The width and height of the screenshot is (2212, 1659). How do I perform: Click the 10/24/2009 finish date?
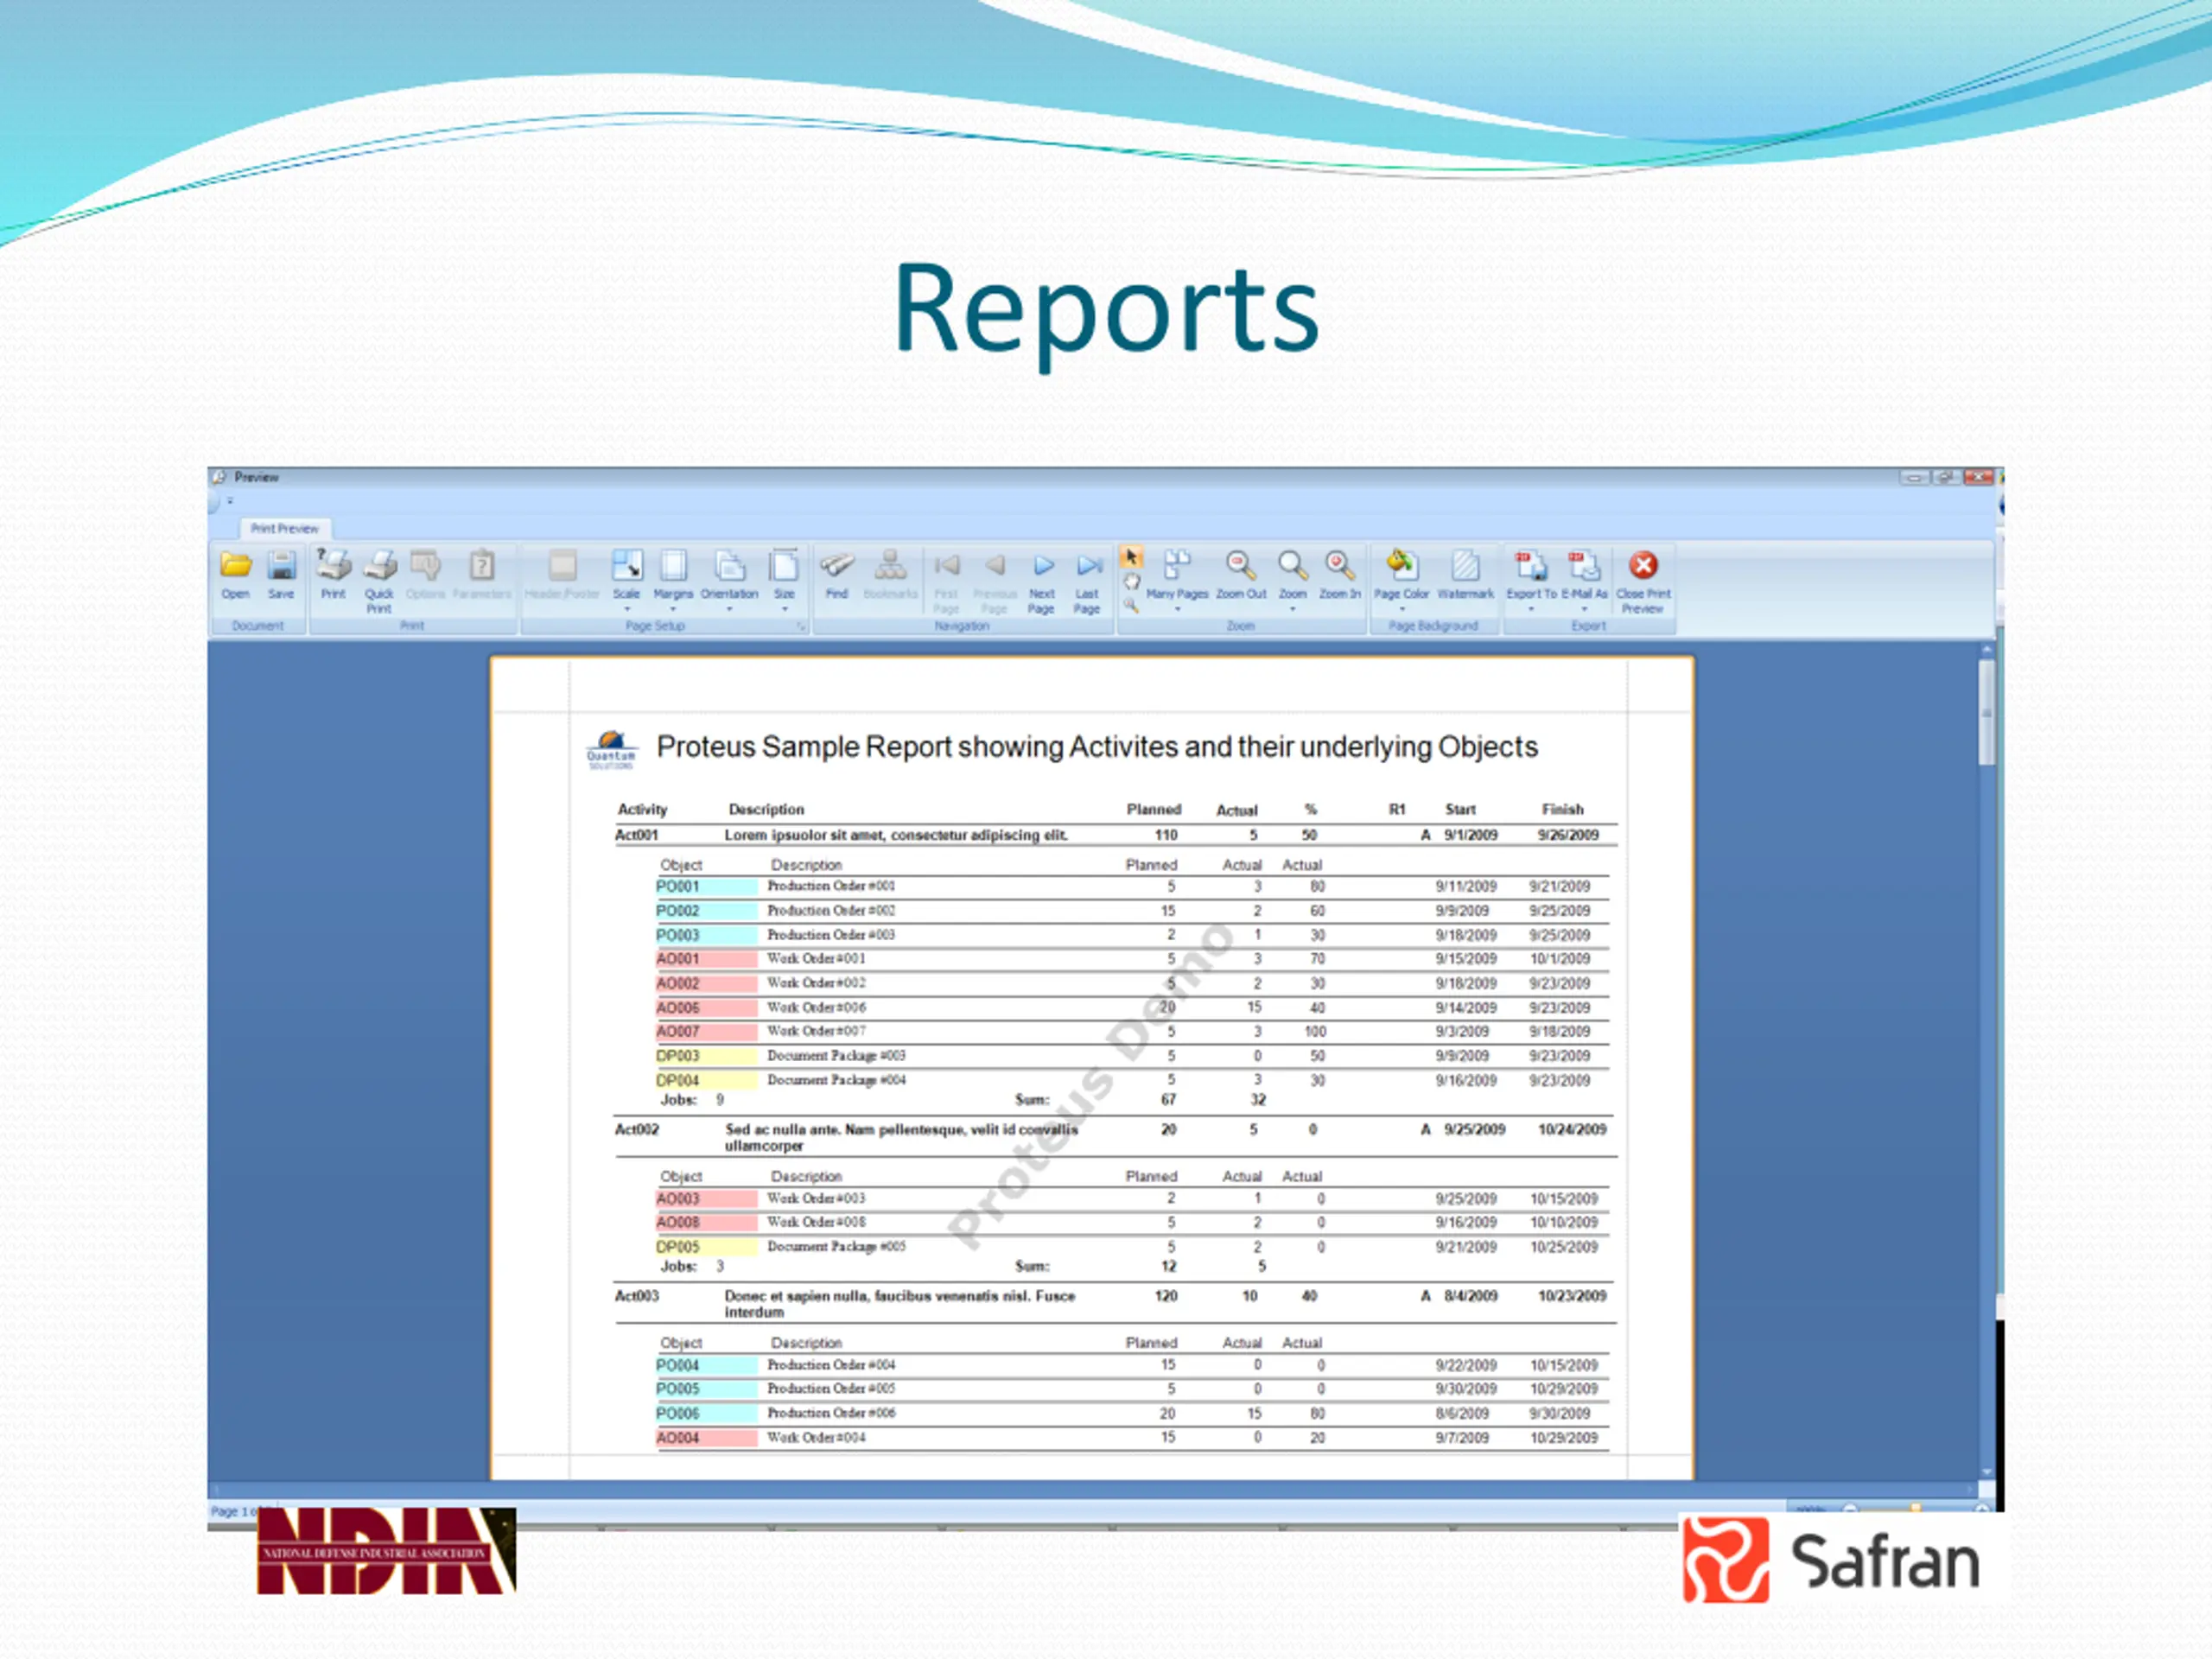1572,1129
